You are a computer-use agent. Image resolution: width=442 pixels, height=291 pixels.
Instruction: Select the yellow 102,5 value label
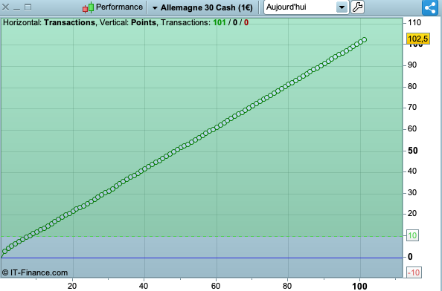[417, 39]
